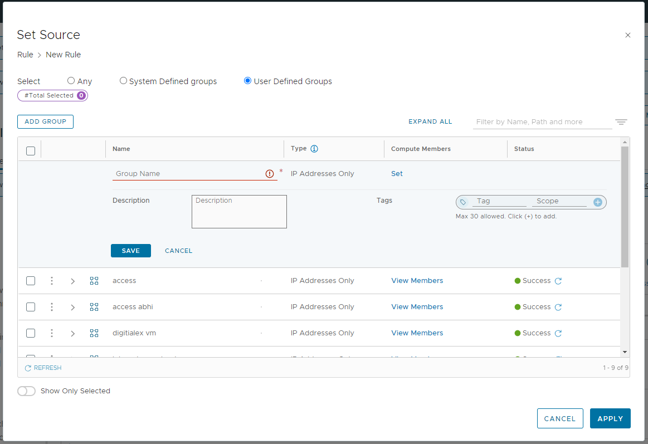This screenshot has width=648, height=444.
Task: Click the filter lines icon beside search
Action: click(621, 122)
